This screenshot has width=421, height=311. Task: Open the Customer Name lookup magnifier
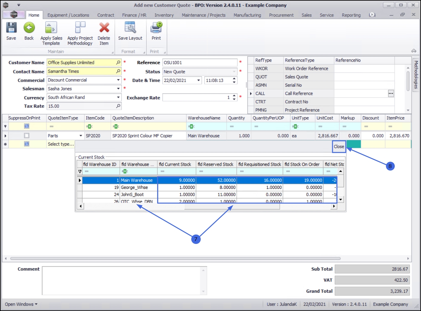[118, 63]
